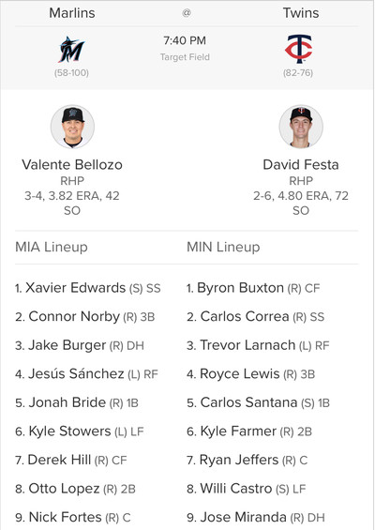Select Jesús Sánchez from the lineup
The height and width of the screenshot is (530, 375).
pos(76,373)
